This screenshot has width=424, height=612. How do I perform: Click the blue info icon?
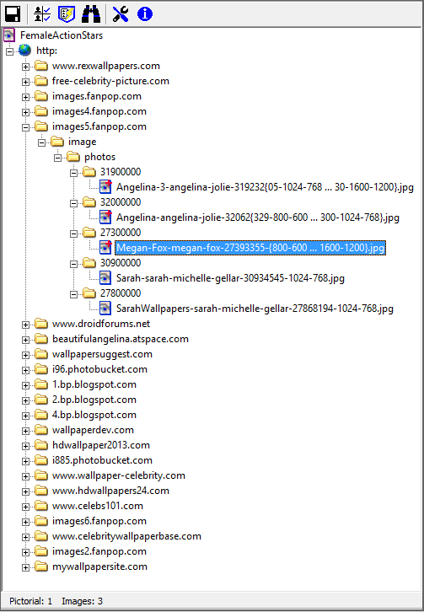click(144, 14)
